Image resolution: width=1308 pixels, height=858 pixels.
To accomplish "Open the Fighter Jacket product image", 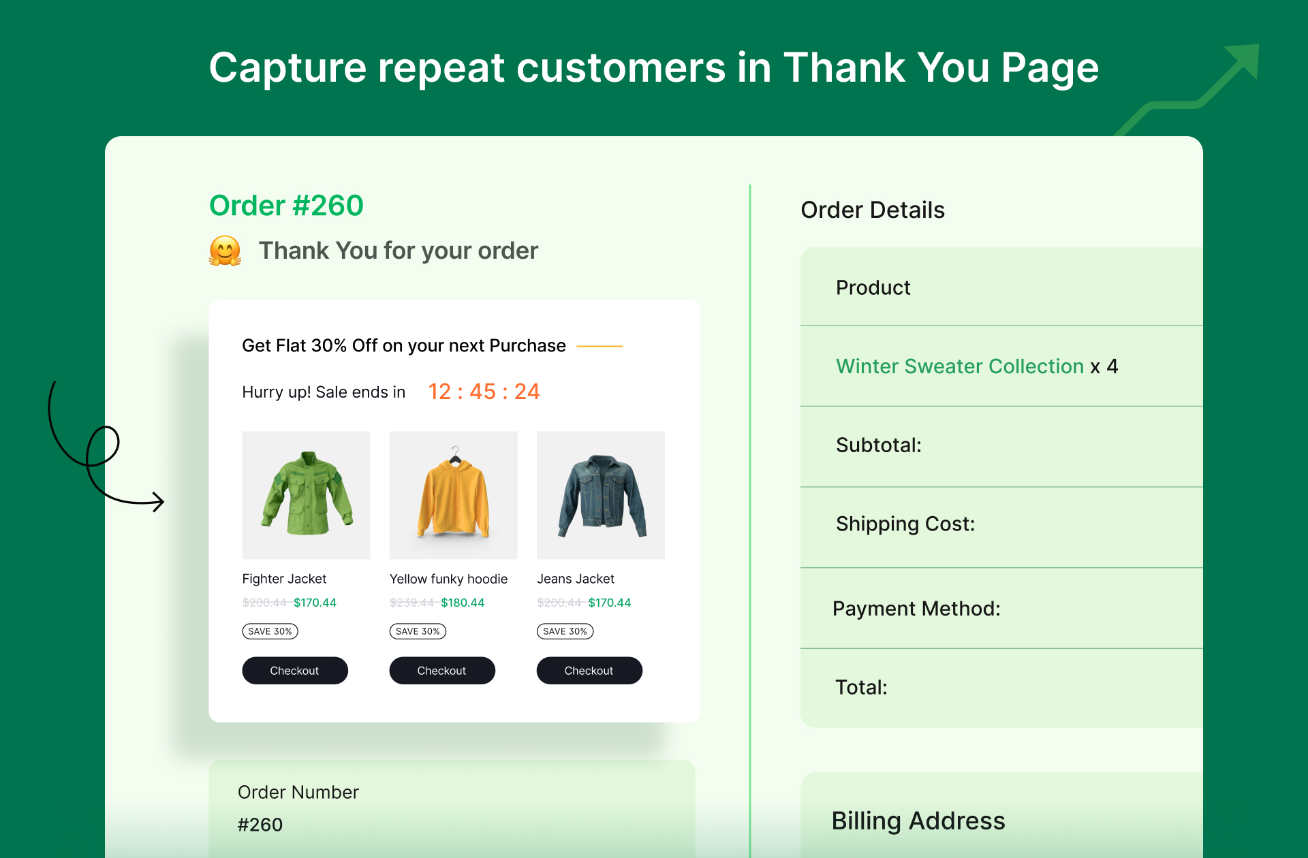I will [306, 495].
